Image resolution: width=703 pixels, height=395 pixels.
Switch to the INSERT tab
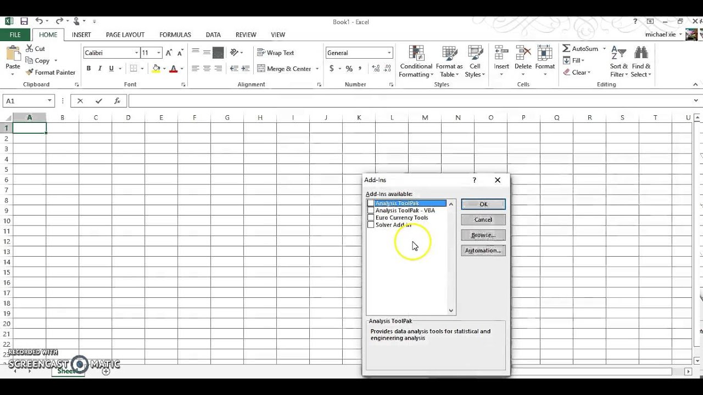tap(81, 35)
